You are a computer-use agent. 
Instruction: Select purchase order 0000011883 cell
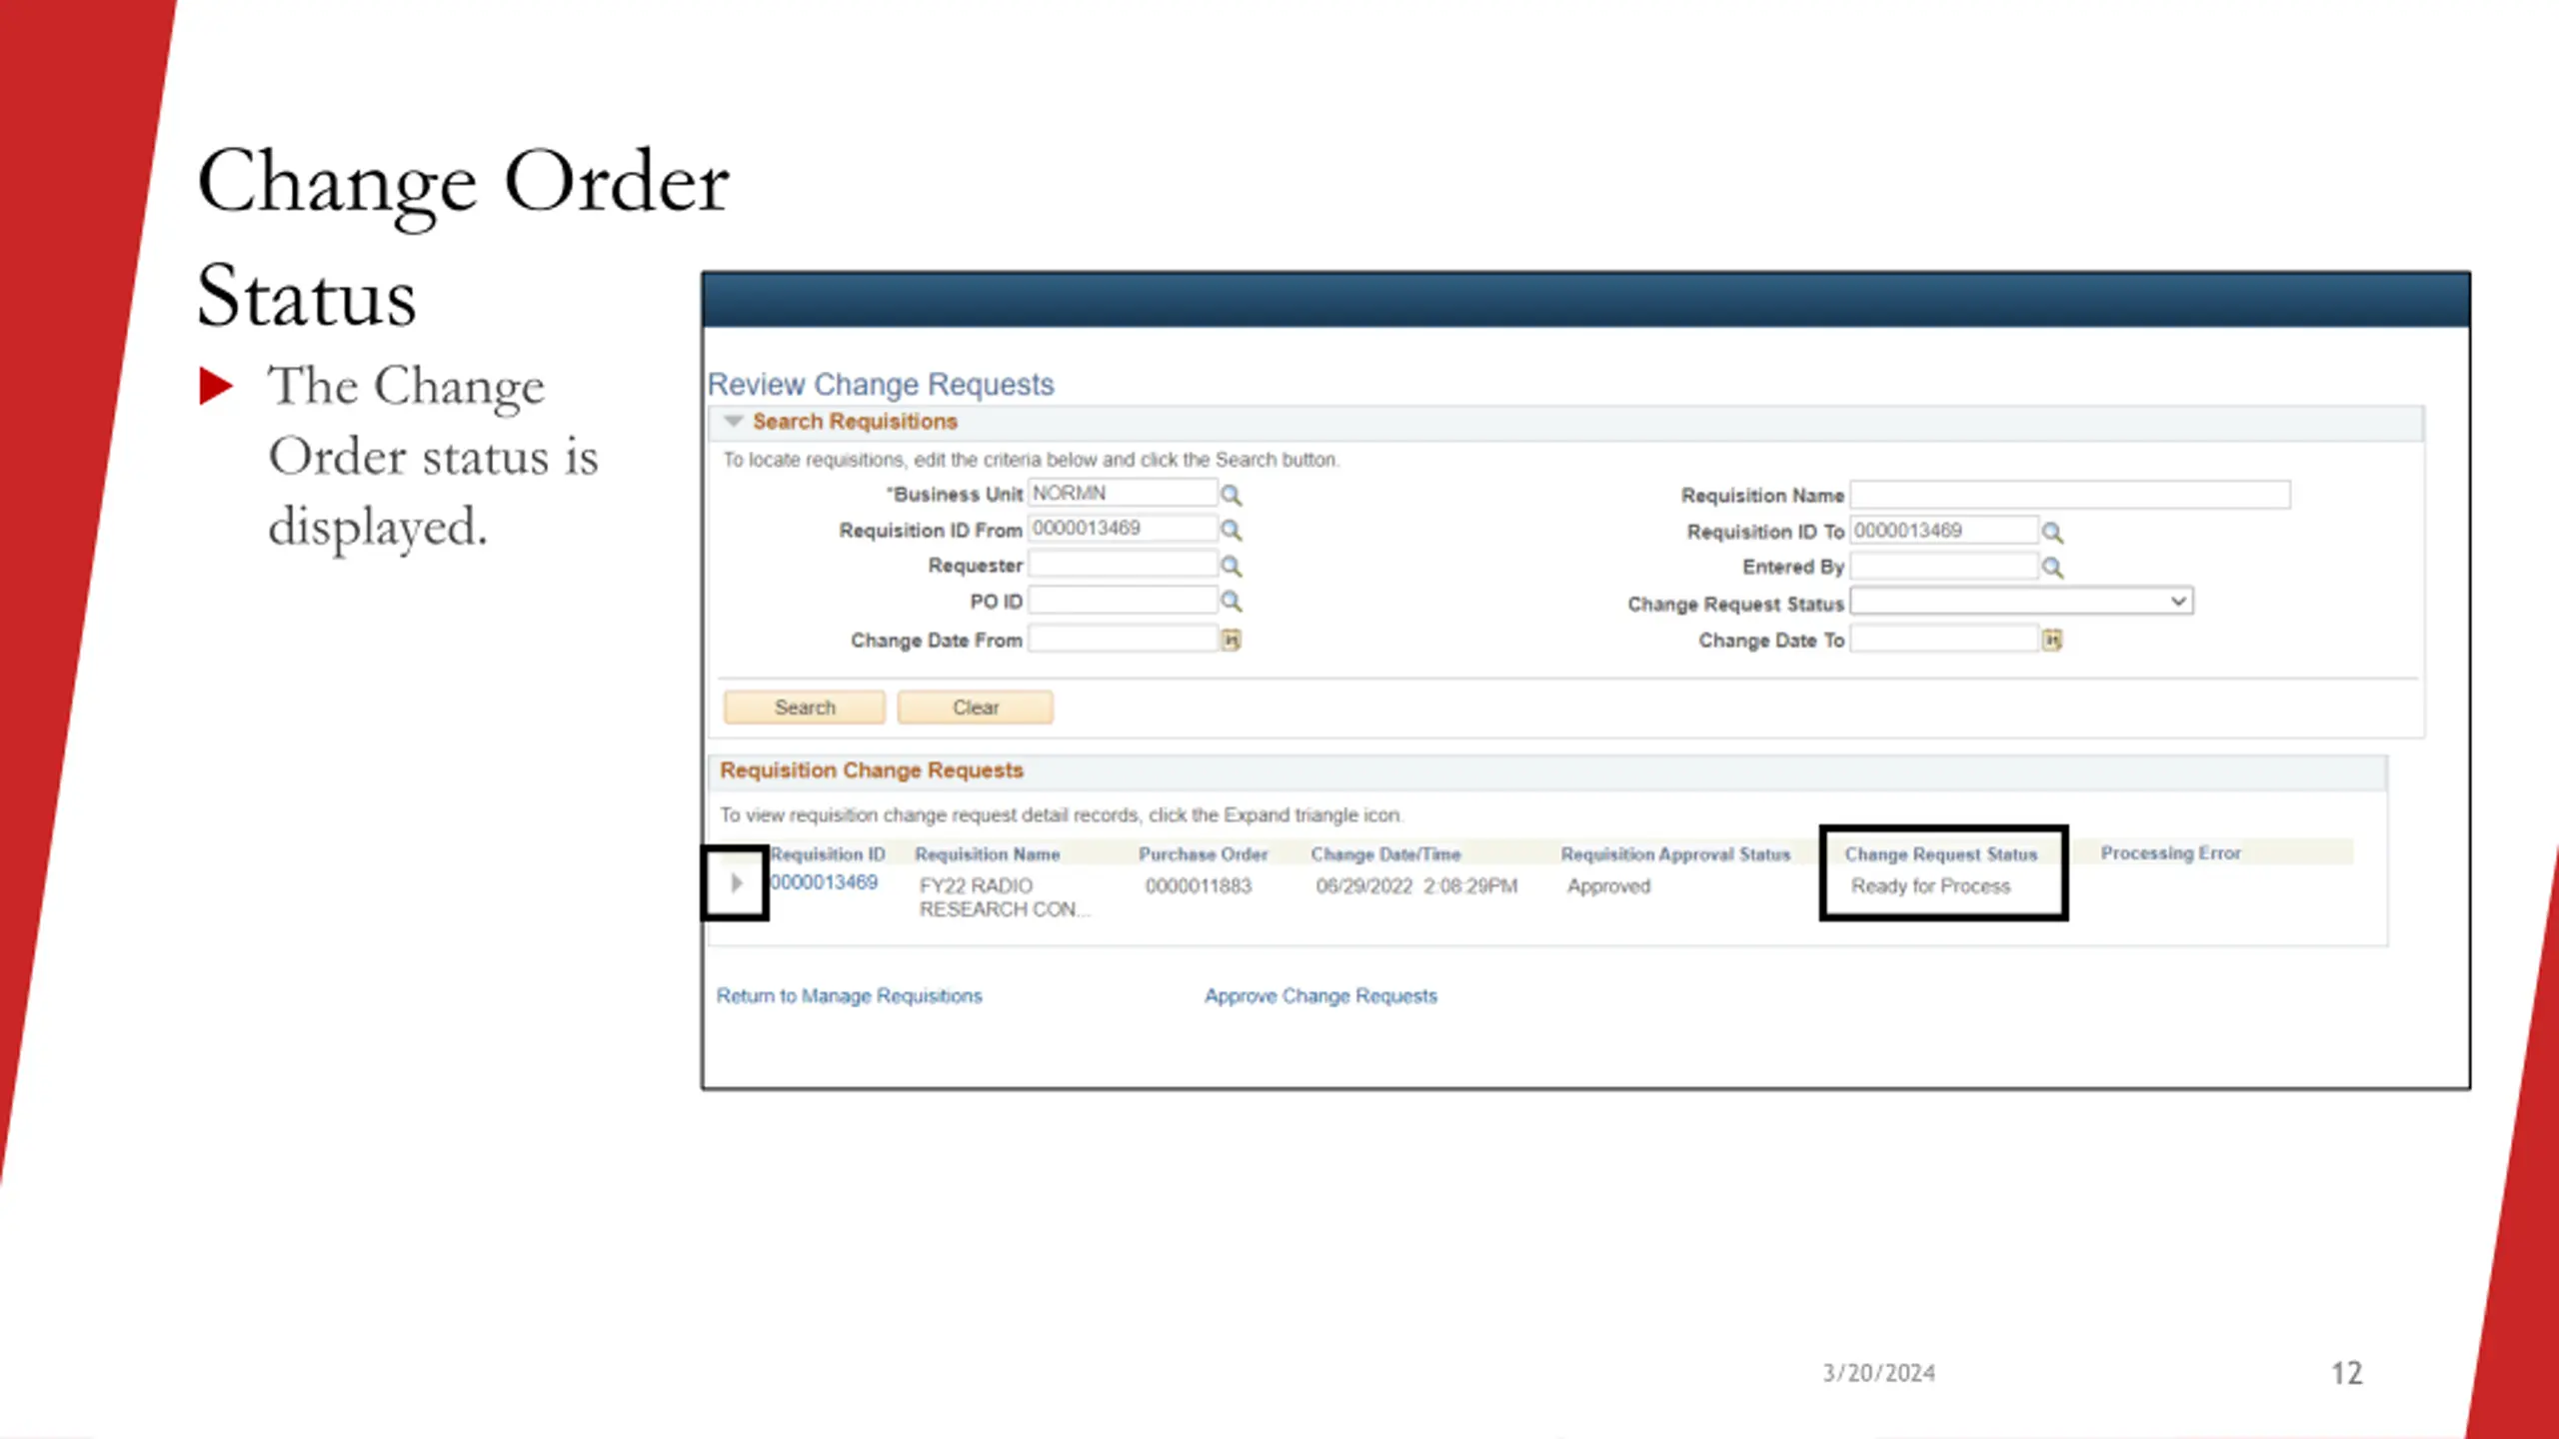click(x=1199, y=886)
